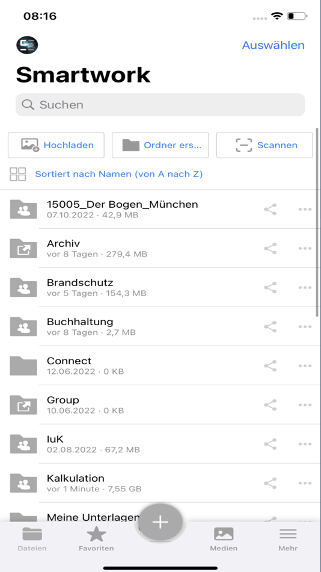The image size is (321, 572).
Task: Open more options for Buchhaltung
Action: [305, 326]
